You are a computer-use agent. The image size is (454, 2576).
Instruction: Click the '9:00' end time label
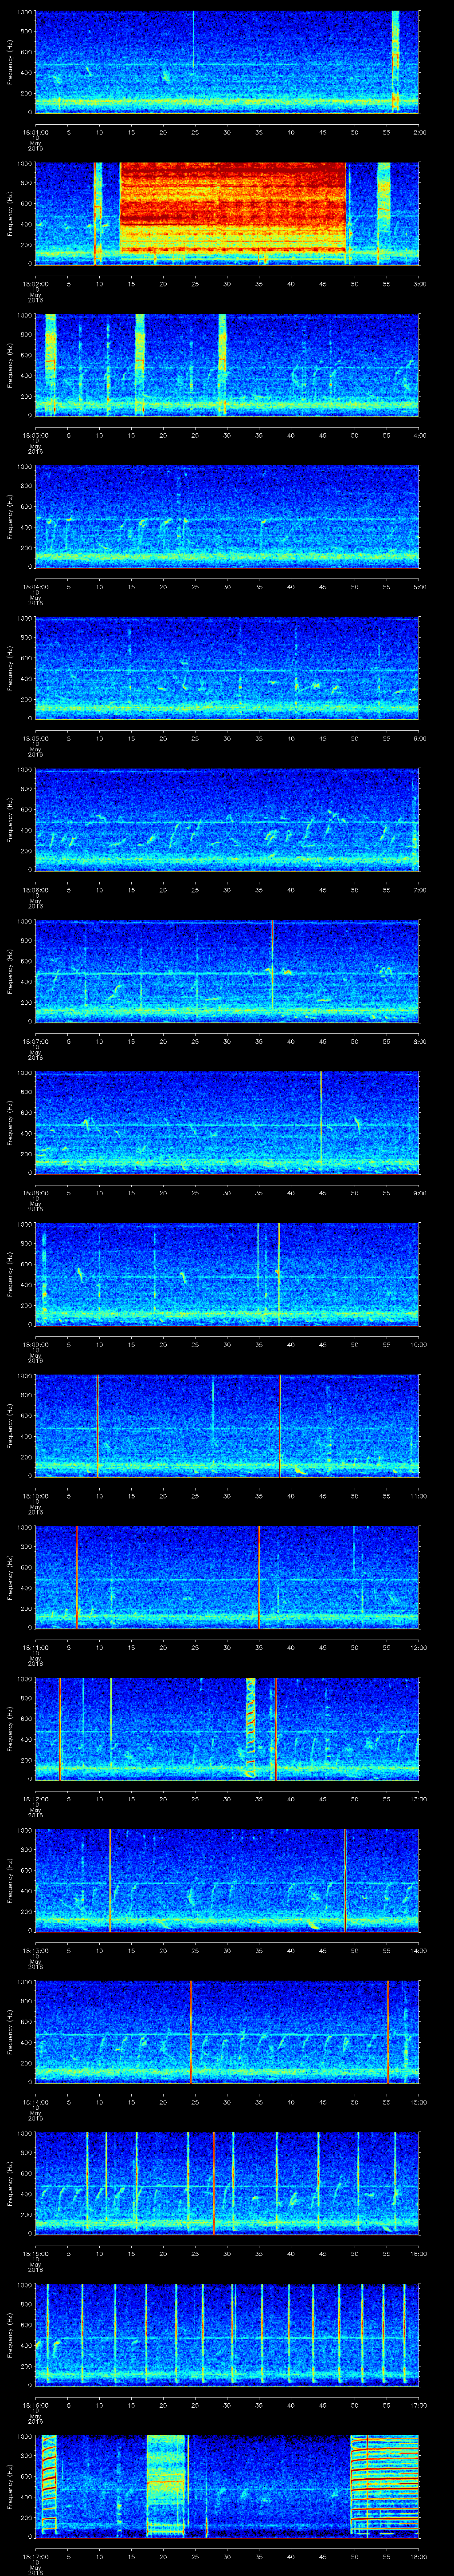click(420, 1194)
